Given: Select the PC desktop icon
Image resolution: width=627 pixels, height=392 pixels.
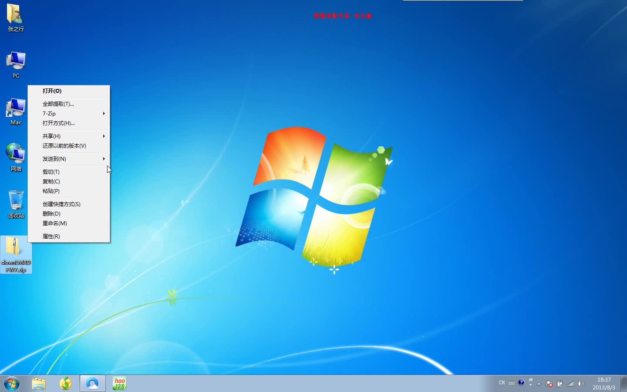Looking at the screenshot, I should point(16,64).
